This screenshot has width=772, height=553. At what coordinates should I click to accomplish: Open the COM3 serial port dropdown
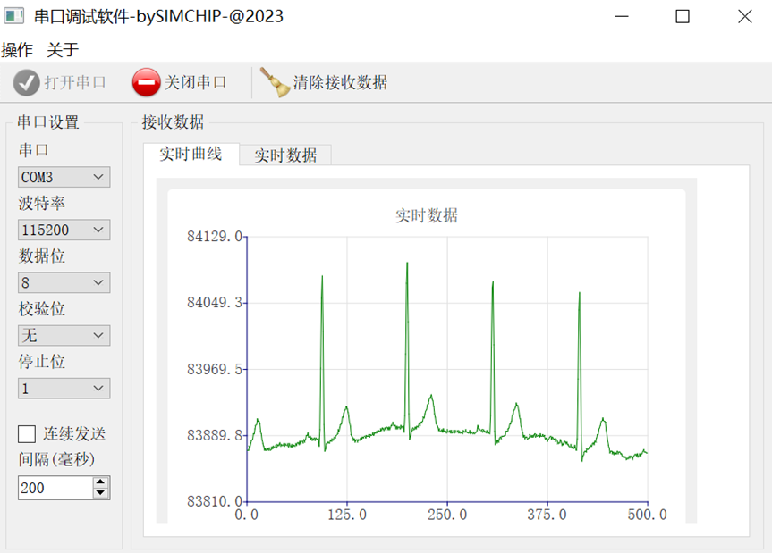pos(64,177)
